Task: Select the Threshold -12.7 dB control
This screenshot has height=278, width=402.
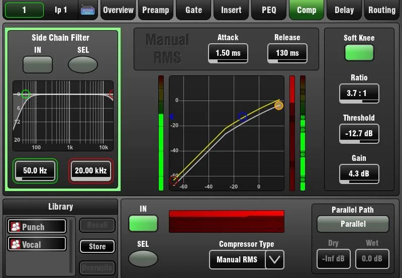Action: pyautogui.click(x=359, y=134)
